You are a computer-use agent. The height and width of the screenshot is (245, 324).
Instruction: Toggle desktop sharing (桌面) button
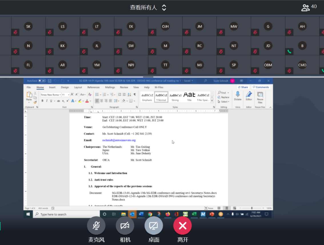coord(154,226)
